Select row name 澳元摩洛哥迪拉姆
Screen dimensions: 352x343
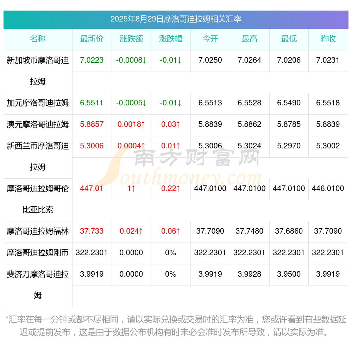tap(38, 124)
